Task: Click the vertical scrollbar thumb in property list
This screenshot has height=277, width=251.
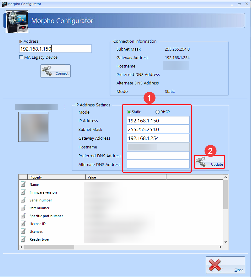Action: pyautogui.click(x=226, y=194)
